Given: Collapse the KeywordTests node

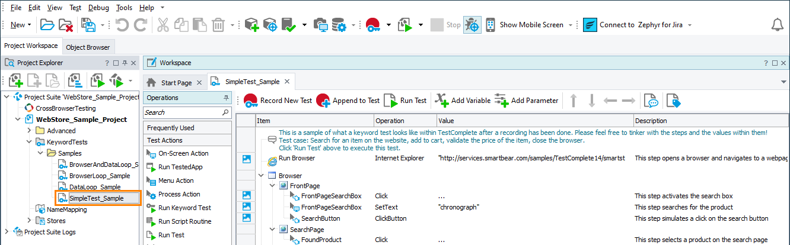Looking at the screenshot, I should pyautogui.click(x=28, y=142).
